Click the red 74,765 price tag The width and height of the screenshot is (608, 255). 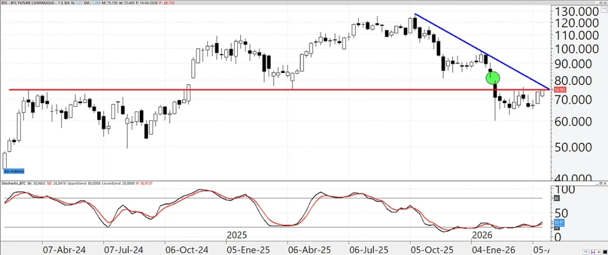[559, 90]
